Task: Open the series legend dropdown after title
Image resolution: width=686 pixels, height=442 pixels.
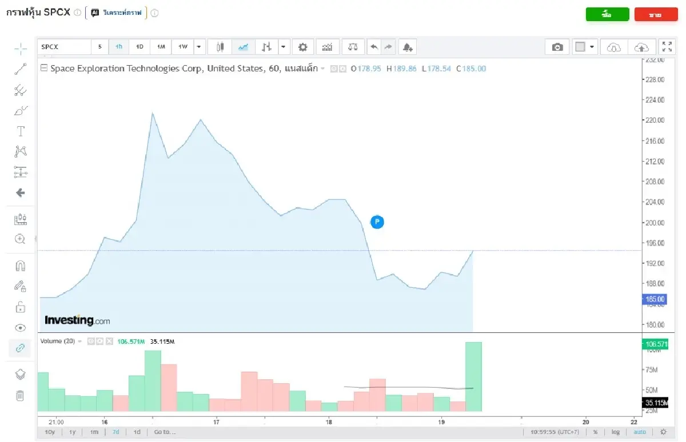Action: click(322, 69)
